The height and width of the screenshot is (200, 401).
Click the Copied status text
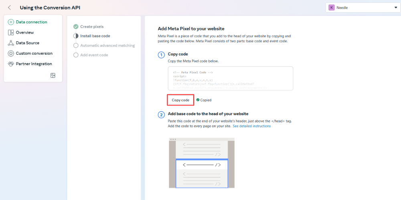206,100
